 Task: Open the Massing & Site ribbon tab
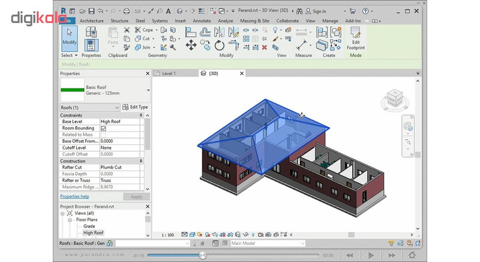tap(254, 21)
